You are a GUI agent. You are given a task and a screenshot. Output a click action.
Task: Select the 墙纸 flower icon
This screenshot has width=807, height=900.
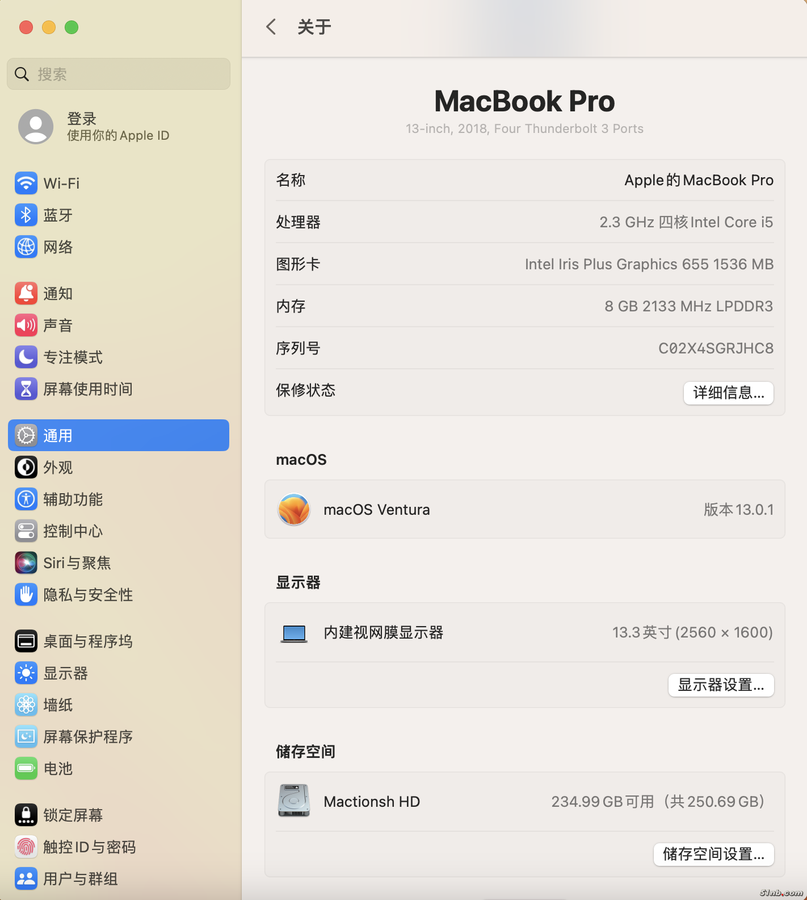26,705
